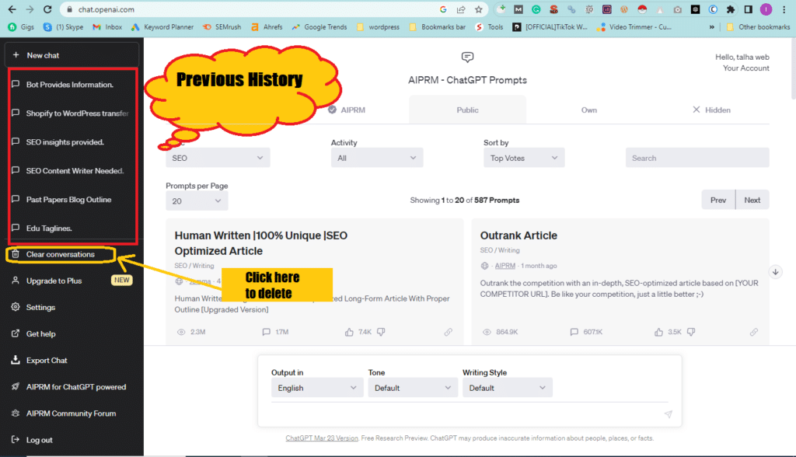Viewport: 796px width, 457px height.
Task: Switch to the Public tab
Action: point(467,110)
